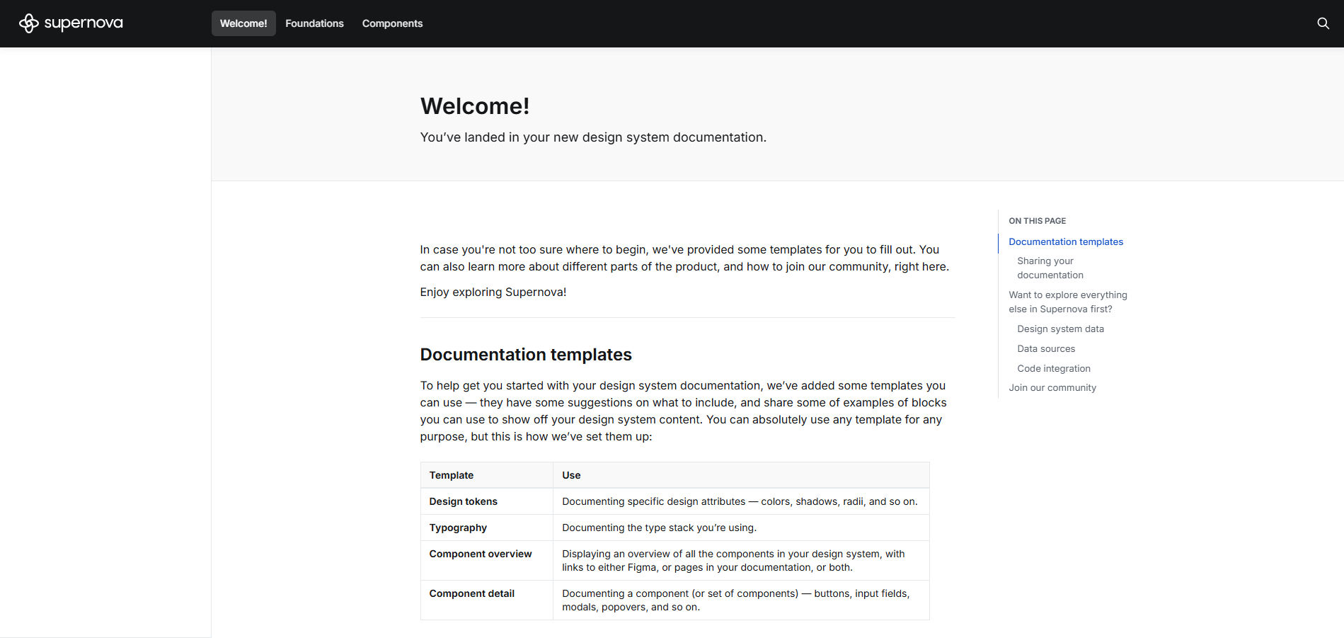The height and width of the screenshot is (638, 1344).
Task: Click the Supernova logo icon
Action: tap(29, 23)
